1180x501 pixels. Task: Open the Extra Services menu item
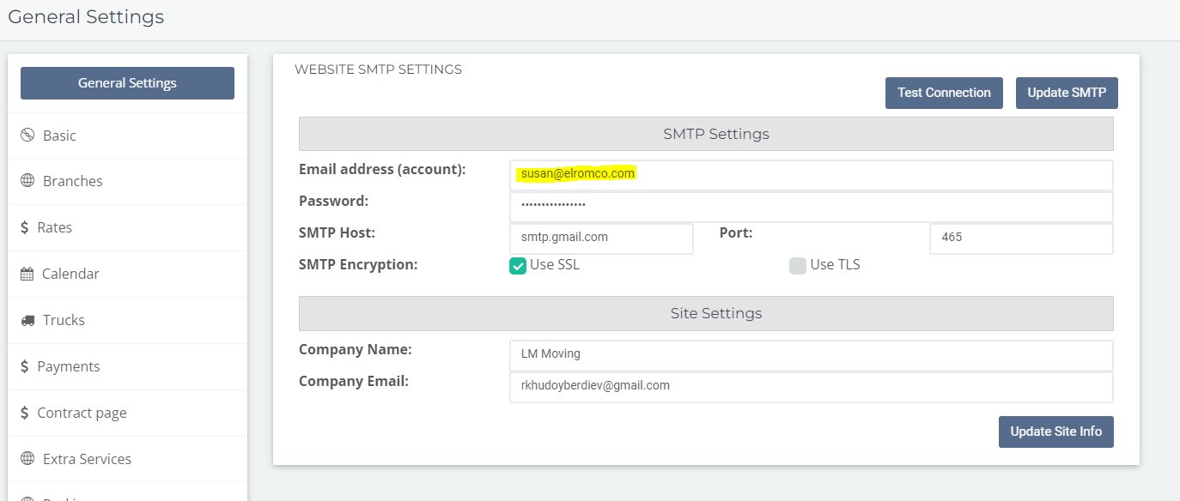(x=127, y=459)
